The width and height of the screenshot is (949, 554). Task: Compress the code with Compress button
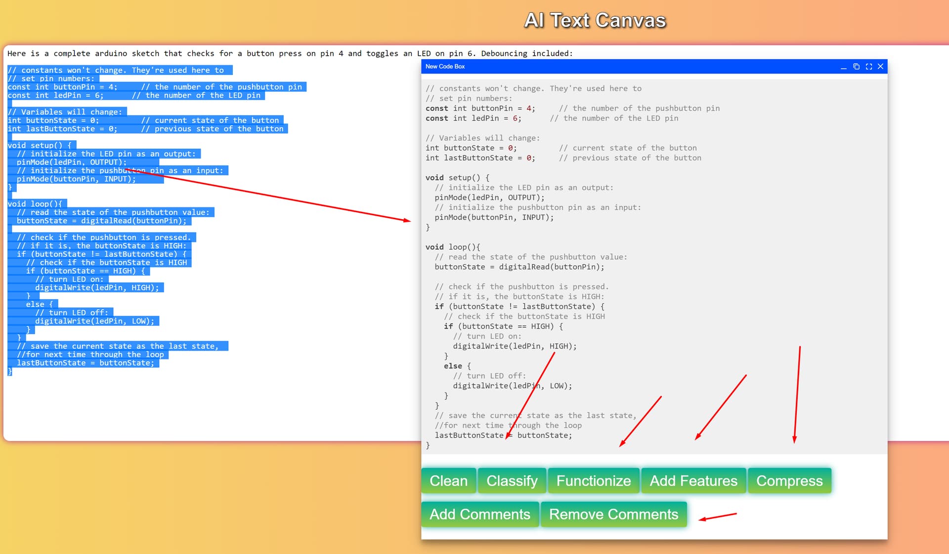pos(789,480)
